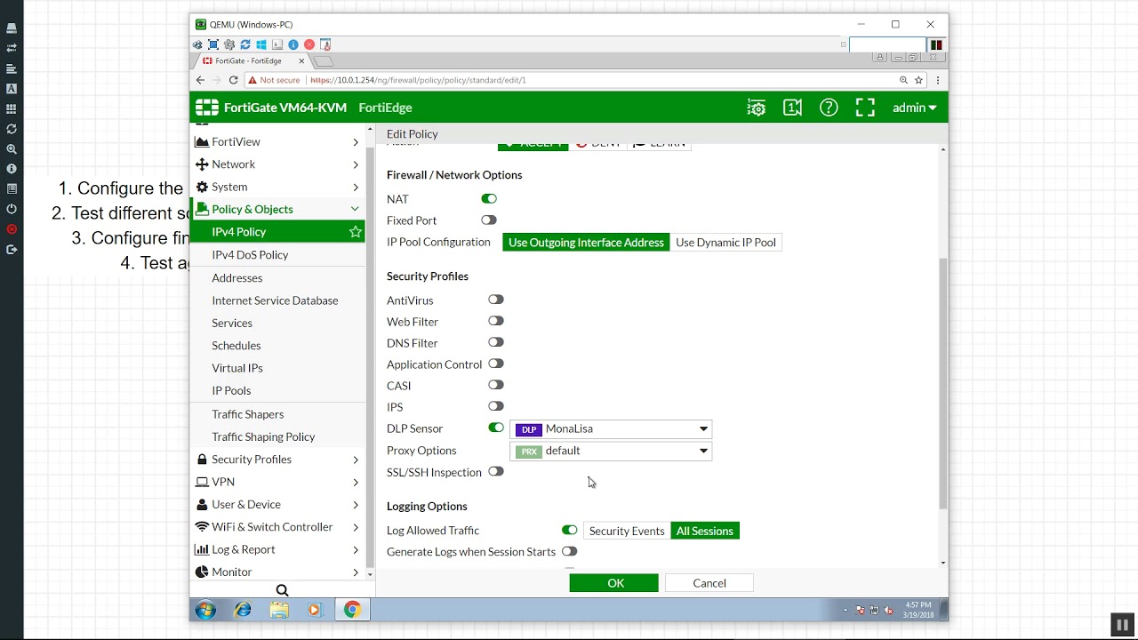Open the Services page
The image size is (1138, 640).
point(232,324)
